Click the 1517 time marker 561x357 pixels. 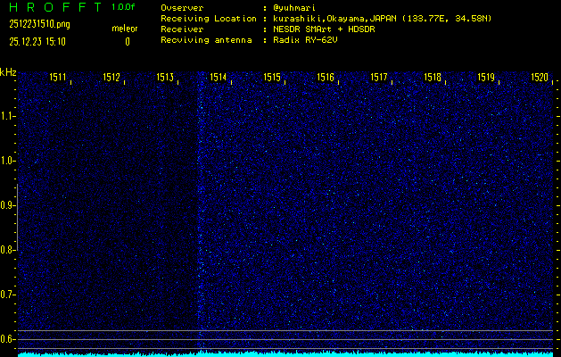(x=379, y=78)
